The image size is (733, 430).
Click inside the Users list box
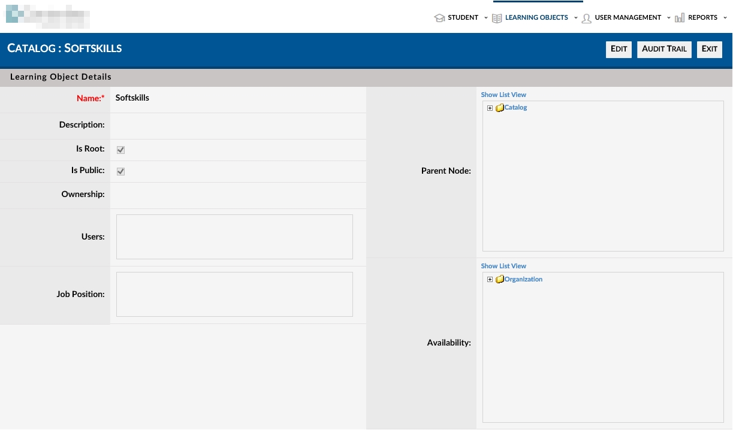tap(234, 237)
